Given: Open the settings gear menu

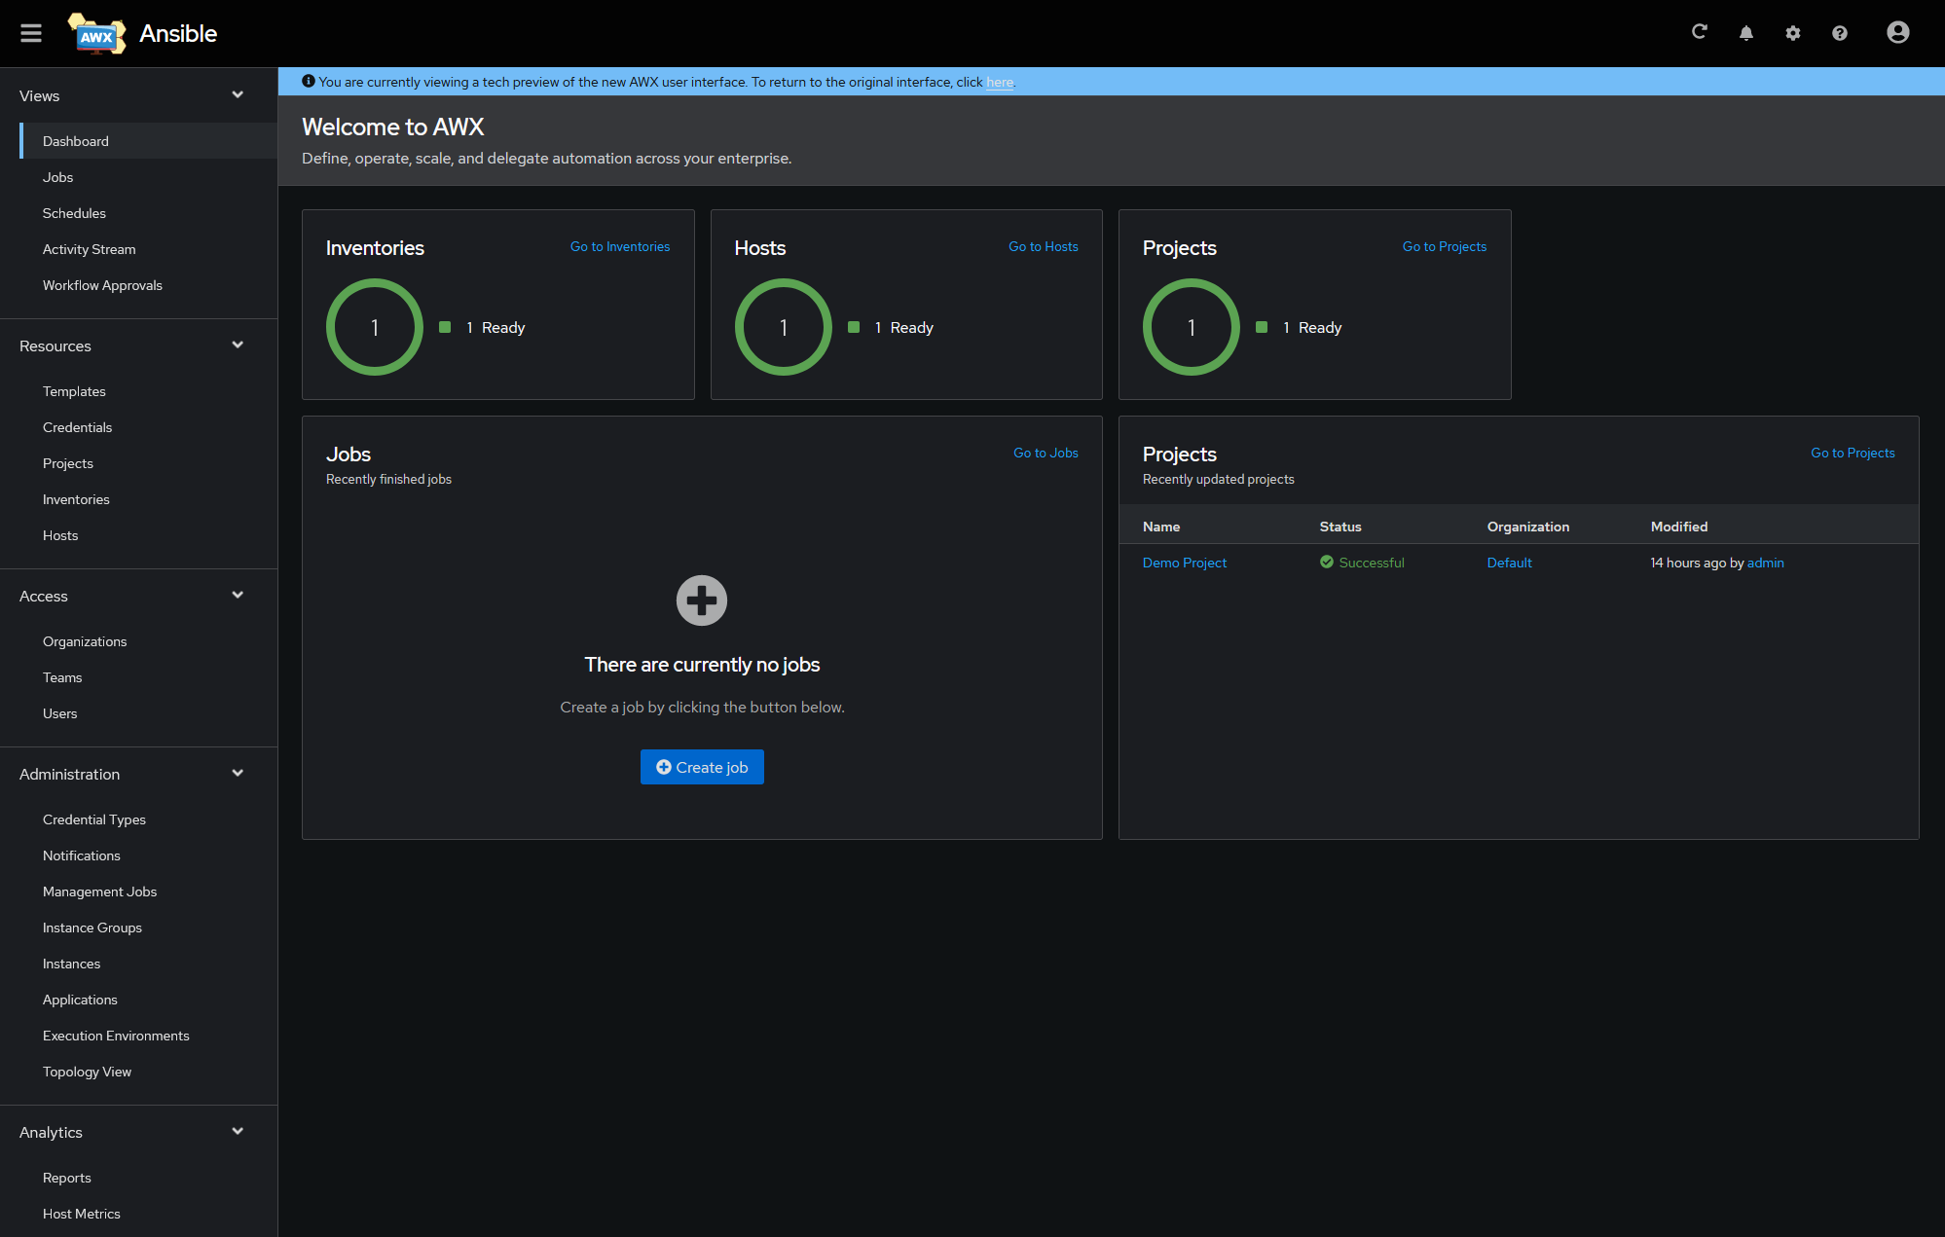Looking at the screenshot, I should point(1793,32).
